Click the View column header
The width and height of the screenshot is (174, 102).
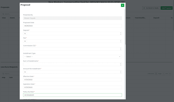(x=4, y=18)
